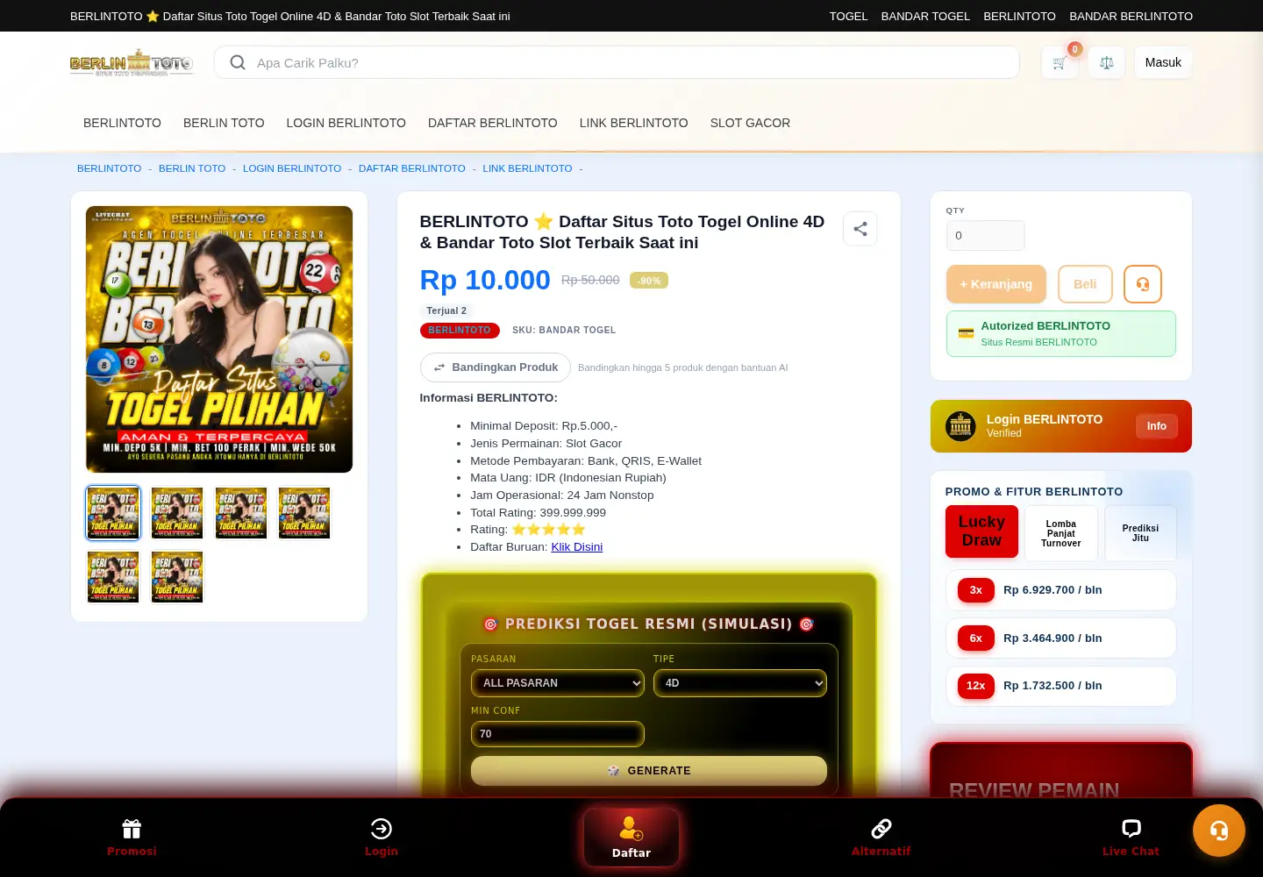The height and width of the screenshot is (877, 1263).
Task: Click the headset support button beside Beli
Action: pos(1143,284)
